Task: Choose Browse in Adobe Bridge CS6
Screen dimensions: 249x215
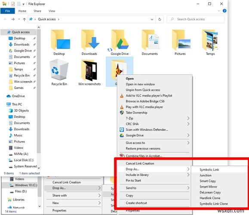Action: (x=145, y=101)
